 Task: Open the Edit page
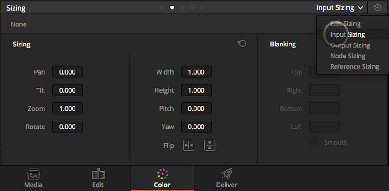[98, 178]
